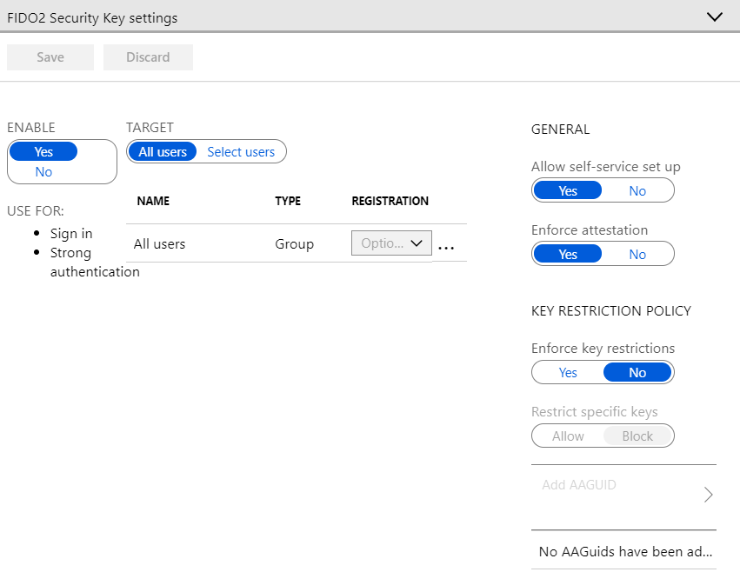Select All users as target
The image size is (740, 572).
pyautogui.click(x=163, y=151)
